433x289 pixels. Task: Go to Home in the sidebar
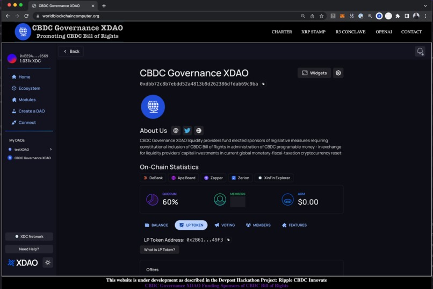coord(21,77)
